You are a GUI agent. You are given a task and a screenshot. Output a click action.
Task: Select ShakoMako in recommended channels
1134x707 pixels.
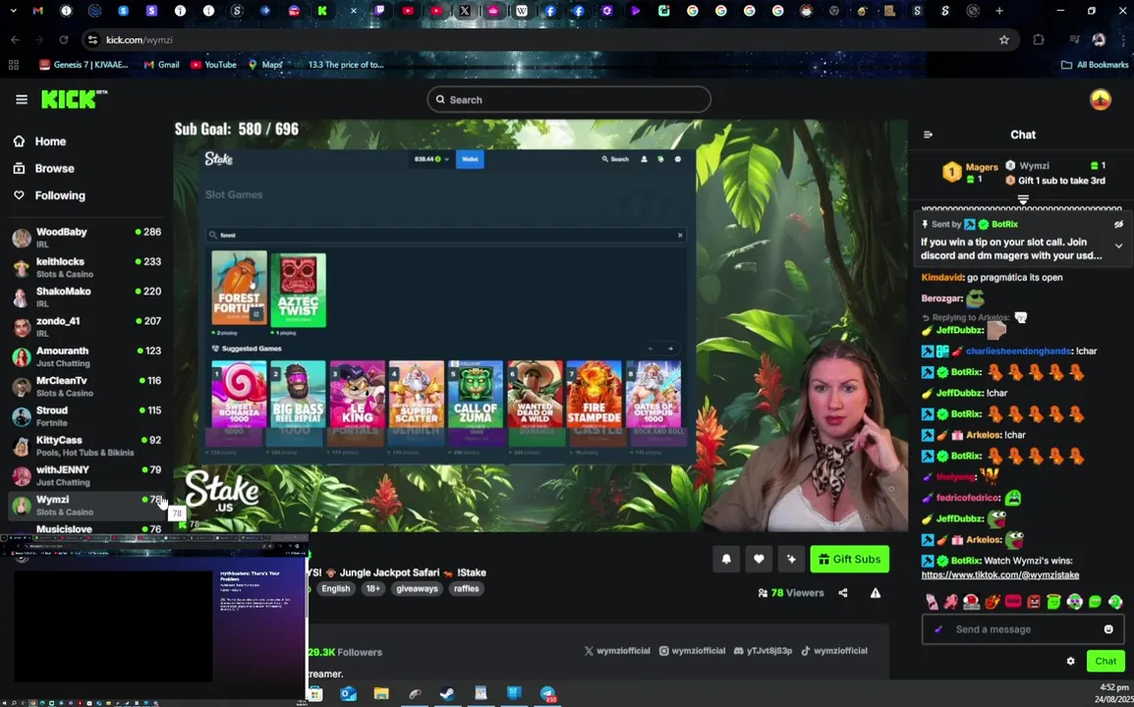pyautogui.click(x=86, y=297)
